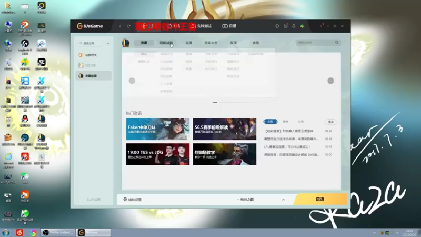This screenshot has width=421, height=237.
Task: Open the Internet Explorer desktop icon
Action: click(8, 160)
